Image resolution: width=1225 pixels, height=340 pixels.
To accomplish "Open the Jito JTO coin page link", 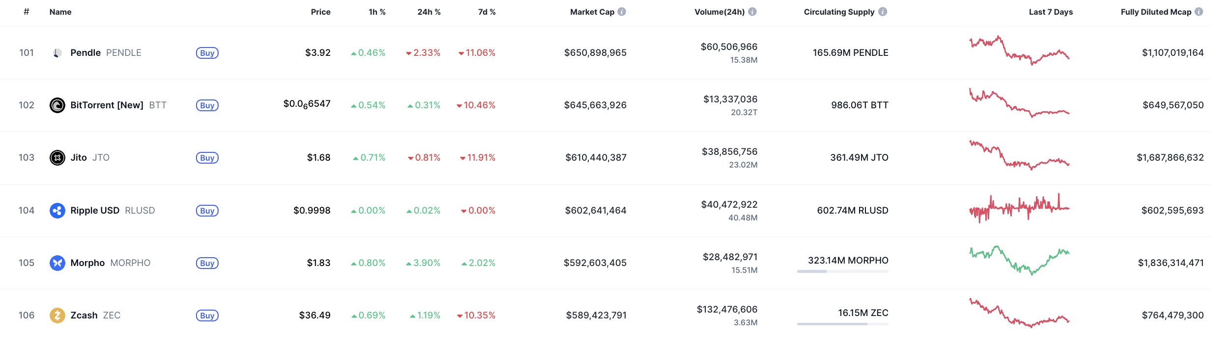I will (x=79, y=158).
